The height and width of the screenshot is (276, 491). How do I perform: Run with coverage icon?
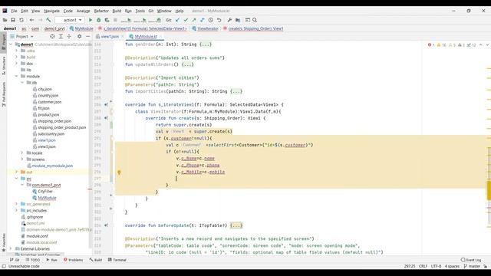coord(107,20)
